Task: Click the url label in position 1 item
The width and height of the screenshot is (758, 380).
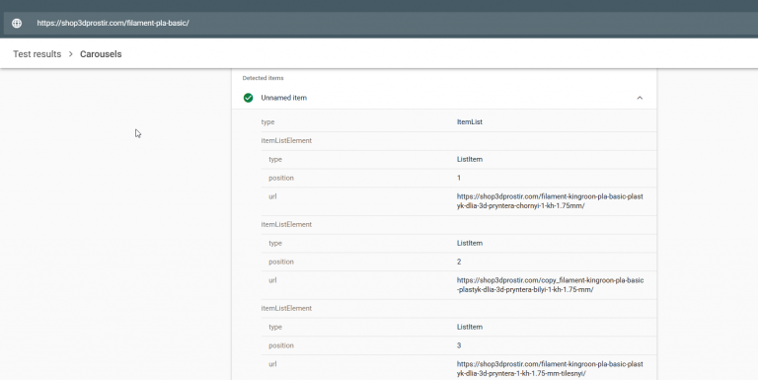Action: pyautogui.click(x=272, y=196)
